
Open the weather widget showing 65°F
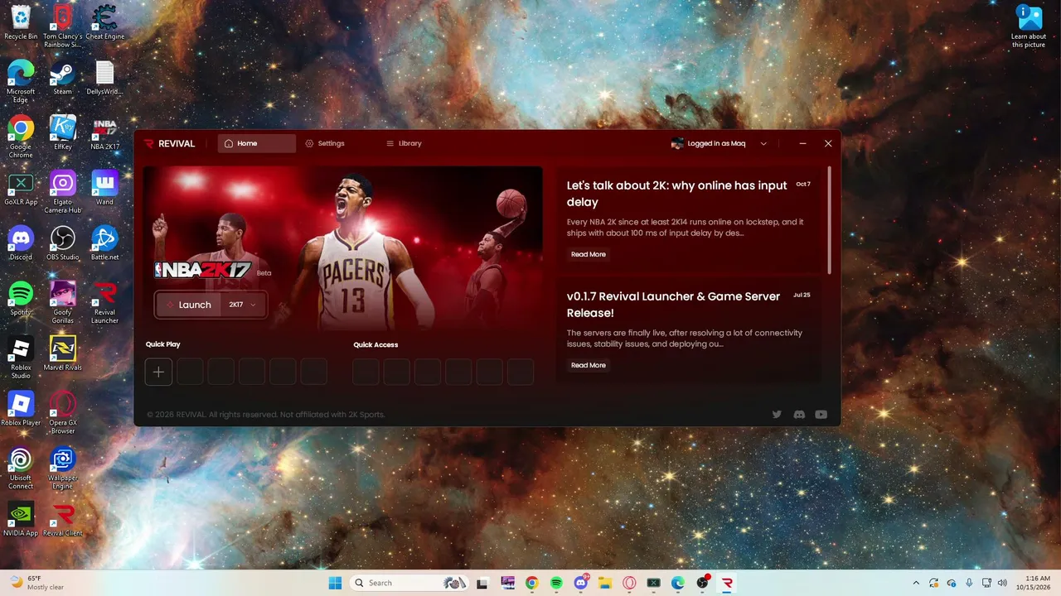coord(37,583)
